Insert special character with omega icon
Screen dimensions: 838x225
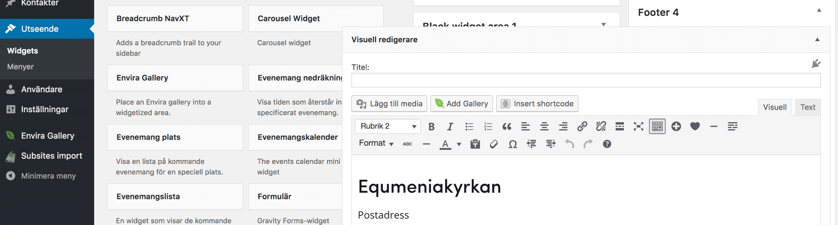(x=512, y=144)
